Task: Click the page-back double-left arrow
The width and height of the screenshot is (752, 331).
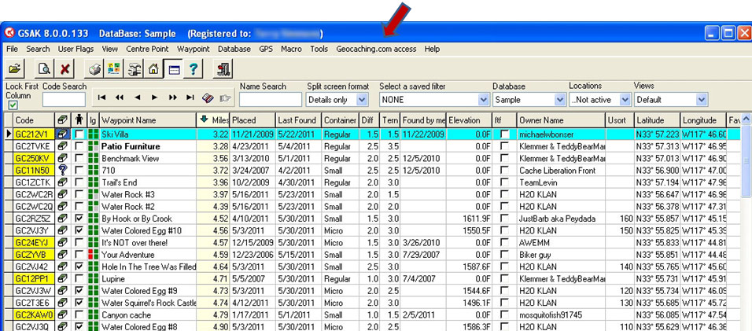Action: click(x=120, y=97)
